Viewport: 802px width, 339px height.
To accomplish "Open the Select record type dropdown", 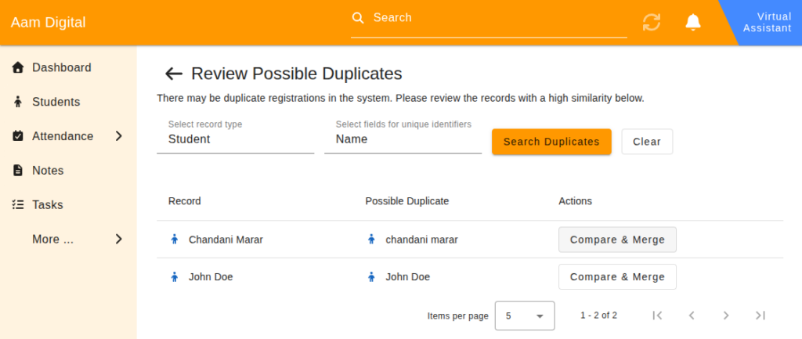I will pyautogui.click(x=235, y=139).
